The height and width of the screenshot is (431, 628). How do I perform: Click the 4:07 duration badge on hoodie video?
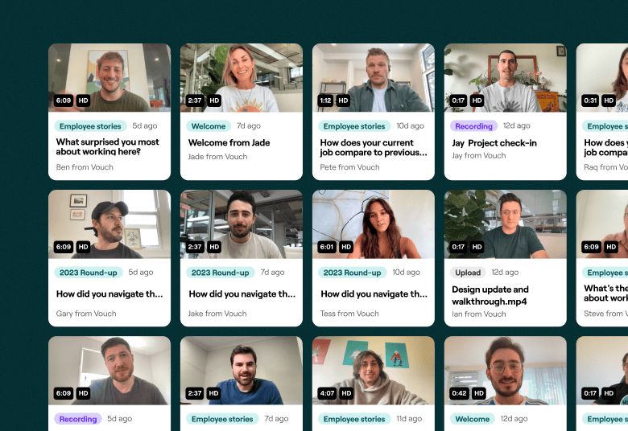[327, 393]
